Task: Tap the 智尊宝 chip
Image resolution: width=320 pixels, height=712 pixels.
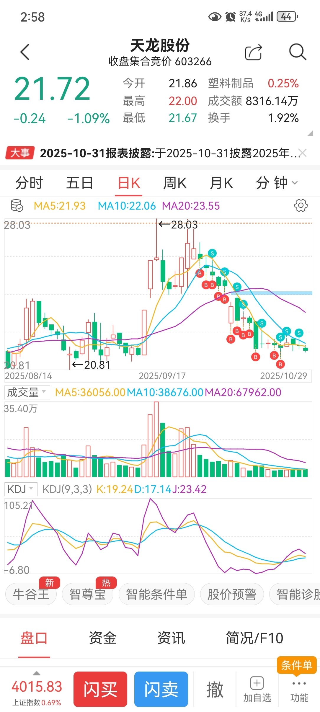Action: (88, 594)
